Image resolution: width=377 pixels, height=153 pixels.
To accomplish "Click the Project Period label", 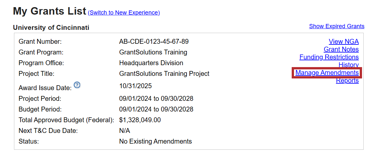I will click(x=40, y=99).
